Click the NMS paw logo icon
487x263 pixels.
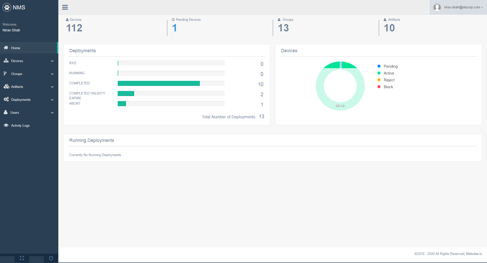coord(7,7)
